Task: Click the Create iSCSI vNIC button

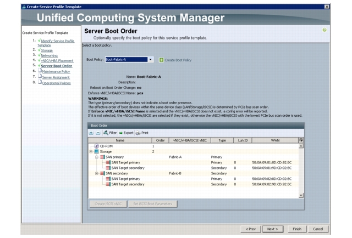Action: coord(108,204)
